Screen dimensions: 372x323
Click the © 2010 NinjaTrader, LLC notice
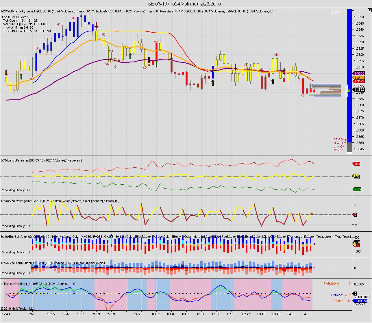18,309
